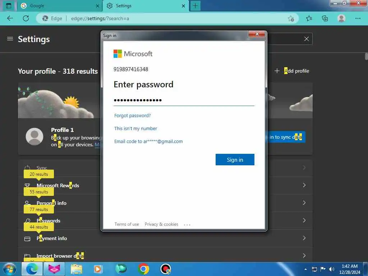Open the tab actions menu icon
368x276 pixels.
pyautogui.click(x=9, y=6)
